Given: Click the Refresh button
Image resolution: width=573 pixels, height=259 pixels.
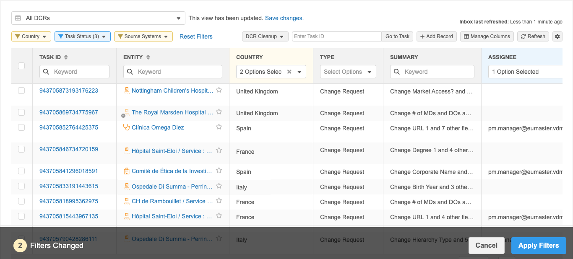Looking at the screenshot, I should tap(533, 36).
